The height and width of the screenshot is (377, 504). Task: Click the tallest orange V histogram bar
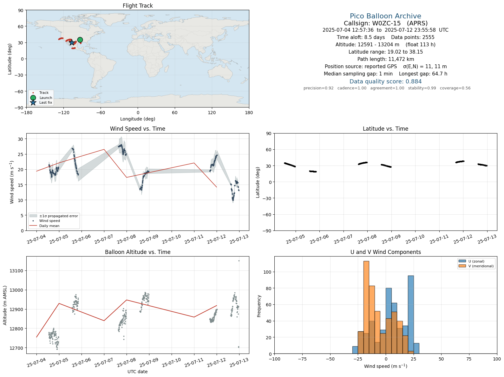(366, 307)
